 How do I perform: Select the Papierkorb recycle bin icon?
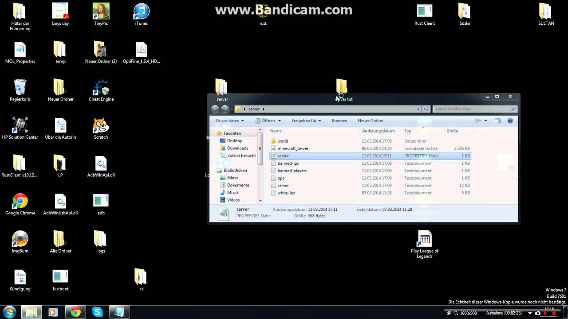(20, 90)
